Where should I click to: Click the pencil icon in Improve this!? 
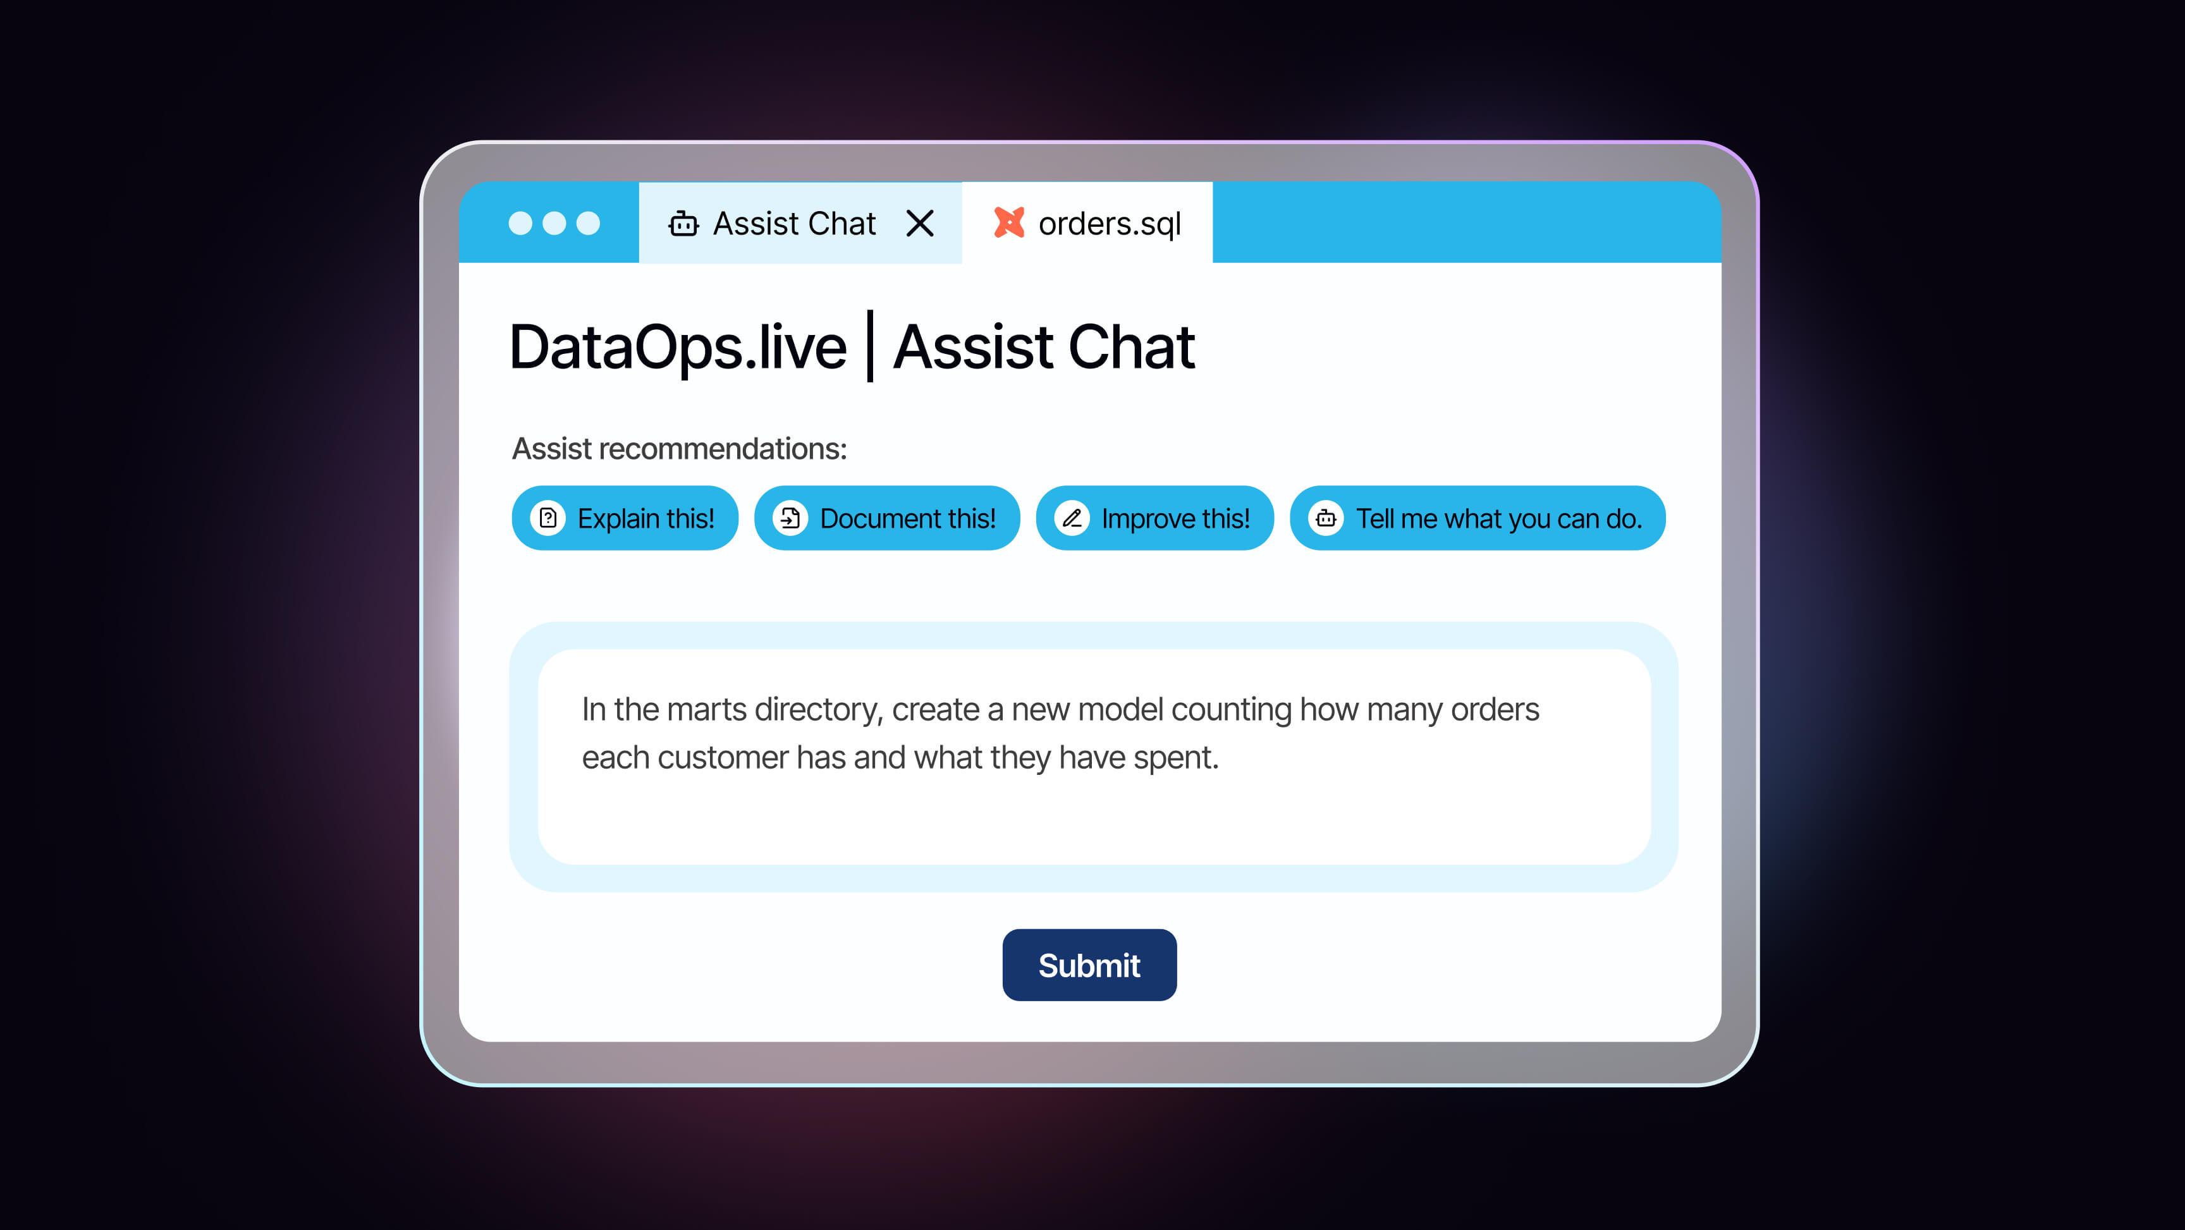click(1072, 518)
